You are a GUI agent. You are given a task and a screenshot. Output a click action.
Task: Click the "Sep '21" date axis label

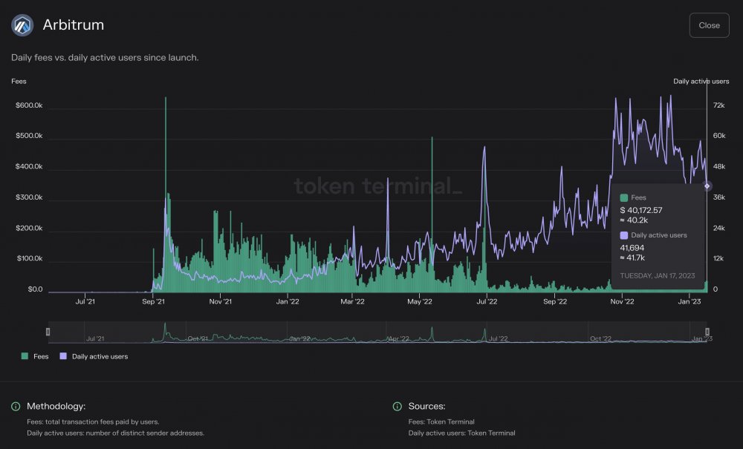click(x=154, y=301)
